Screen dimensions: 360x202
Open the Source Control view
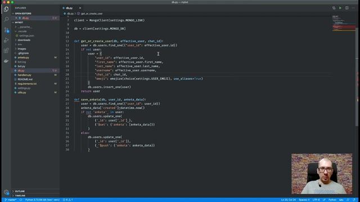coord(6,30)
